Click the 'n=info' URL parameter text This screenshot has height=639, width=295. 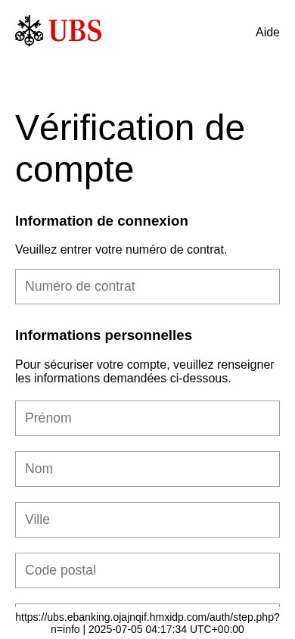coord(65,629)
